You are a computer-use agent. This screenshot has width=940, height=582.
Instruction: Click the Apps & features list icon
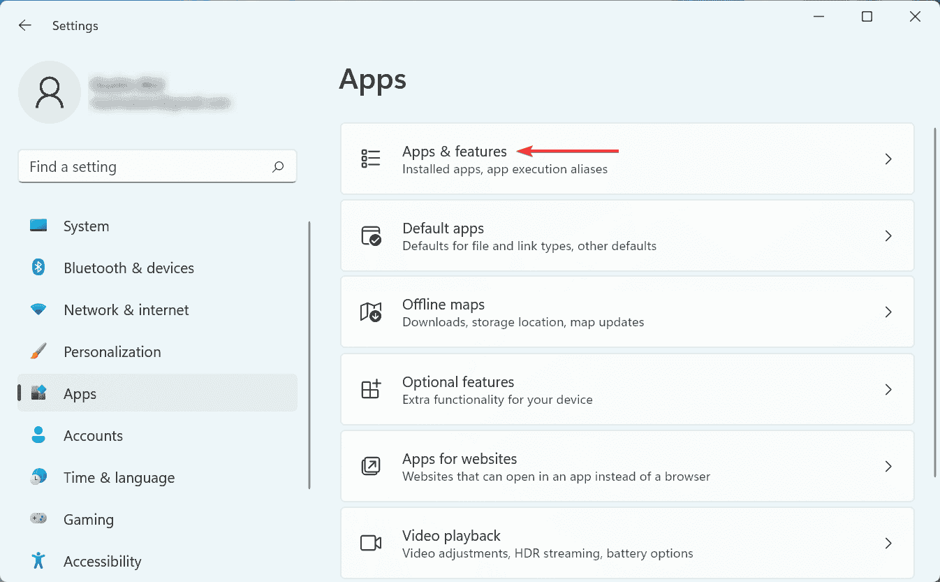tap(371, 159)
